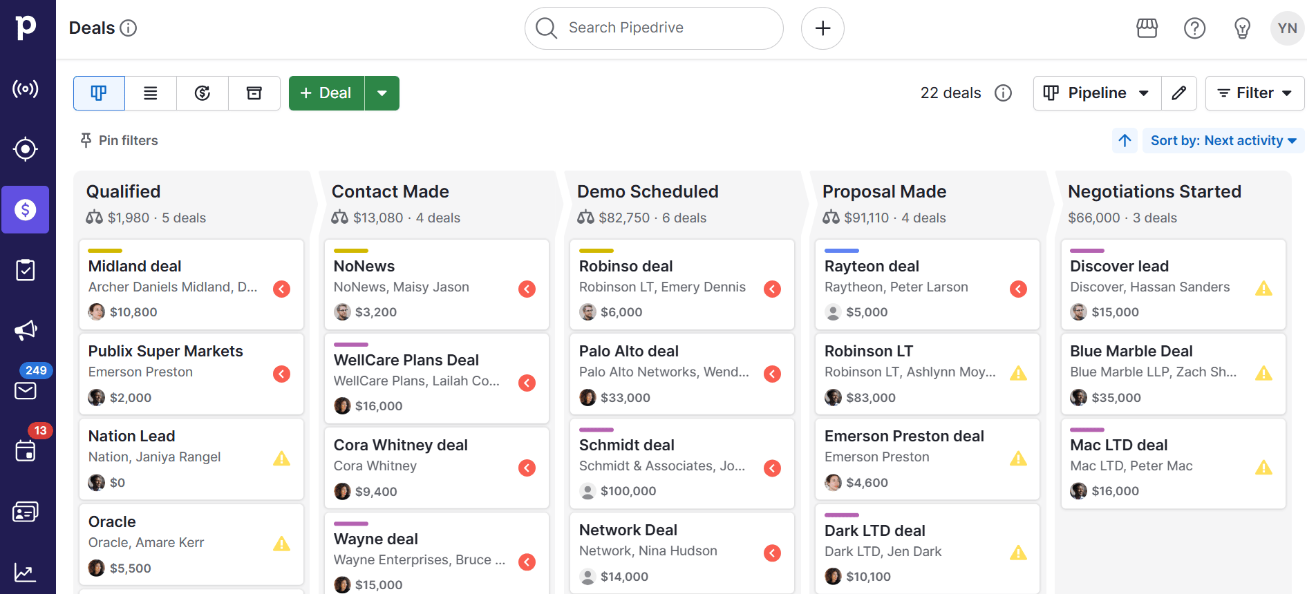Click overdue activity icon on NoNews
This screenshot has width=1307, height=594.
pyautogui.click(x=527, y=289)
